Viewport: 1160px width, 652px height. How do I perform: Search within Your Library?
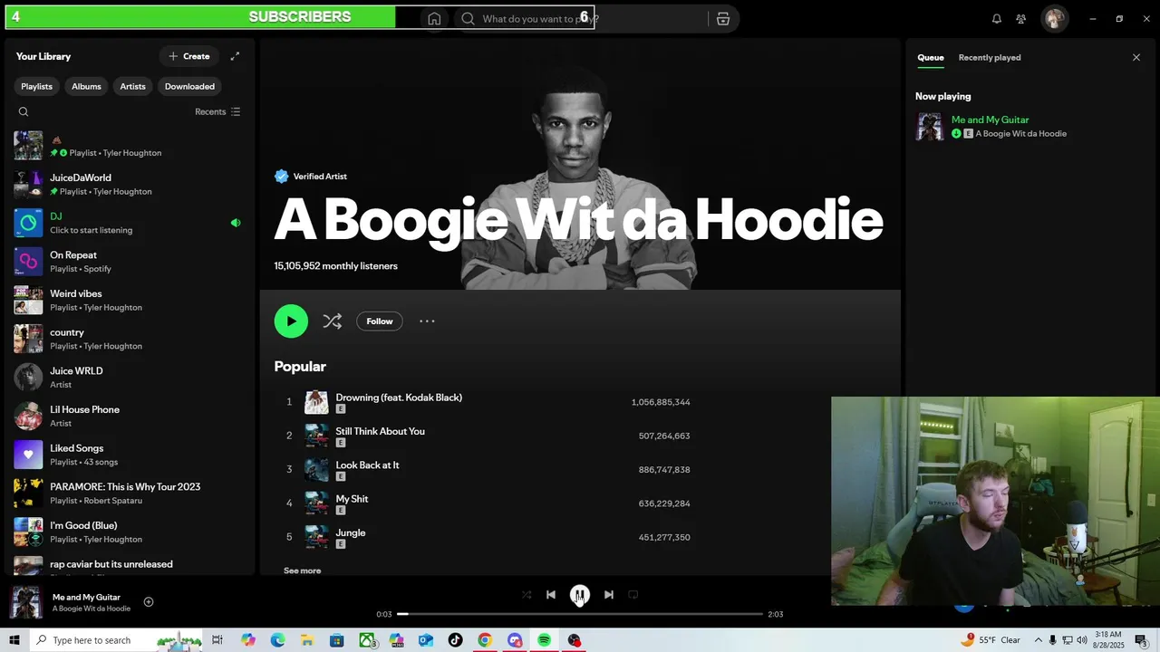[x=24, y=111]
